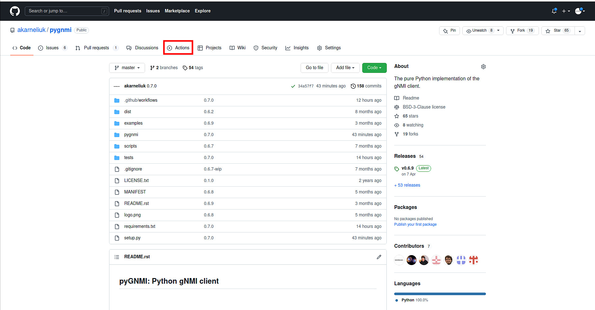
Task: Click the v0.6.9 release tag icon
Action: pos(397,168)
